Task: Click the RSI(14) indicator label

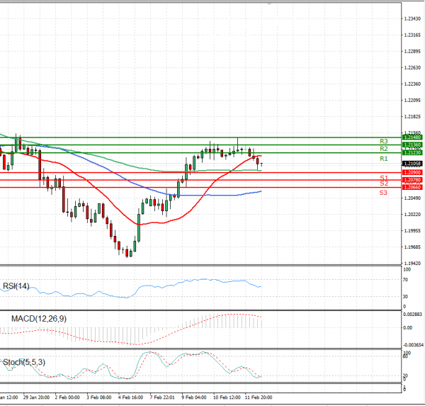Action: pos(16,286)
